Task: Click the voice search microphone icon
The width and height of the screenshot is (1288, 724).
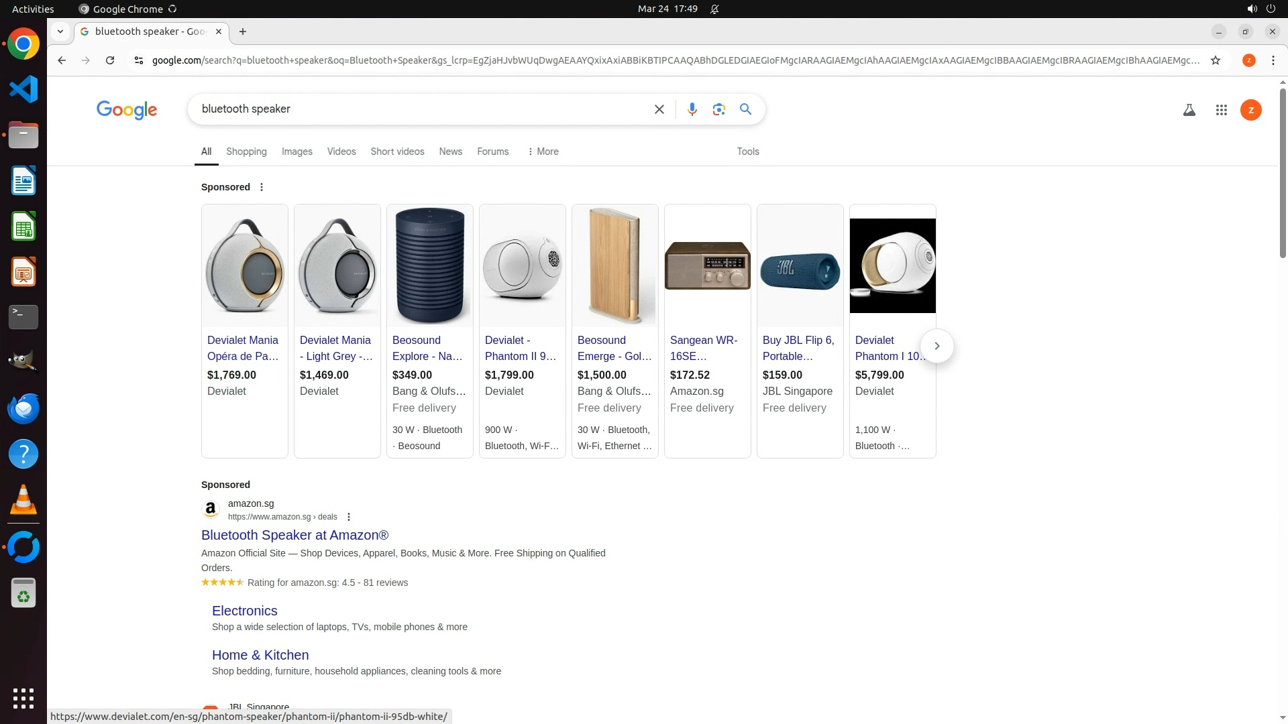Action: [x=692, y=109]
